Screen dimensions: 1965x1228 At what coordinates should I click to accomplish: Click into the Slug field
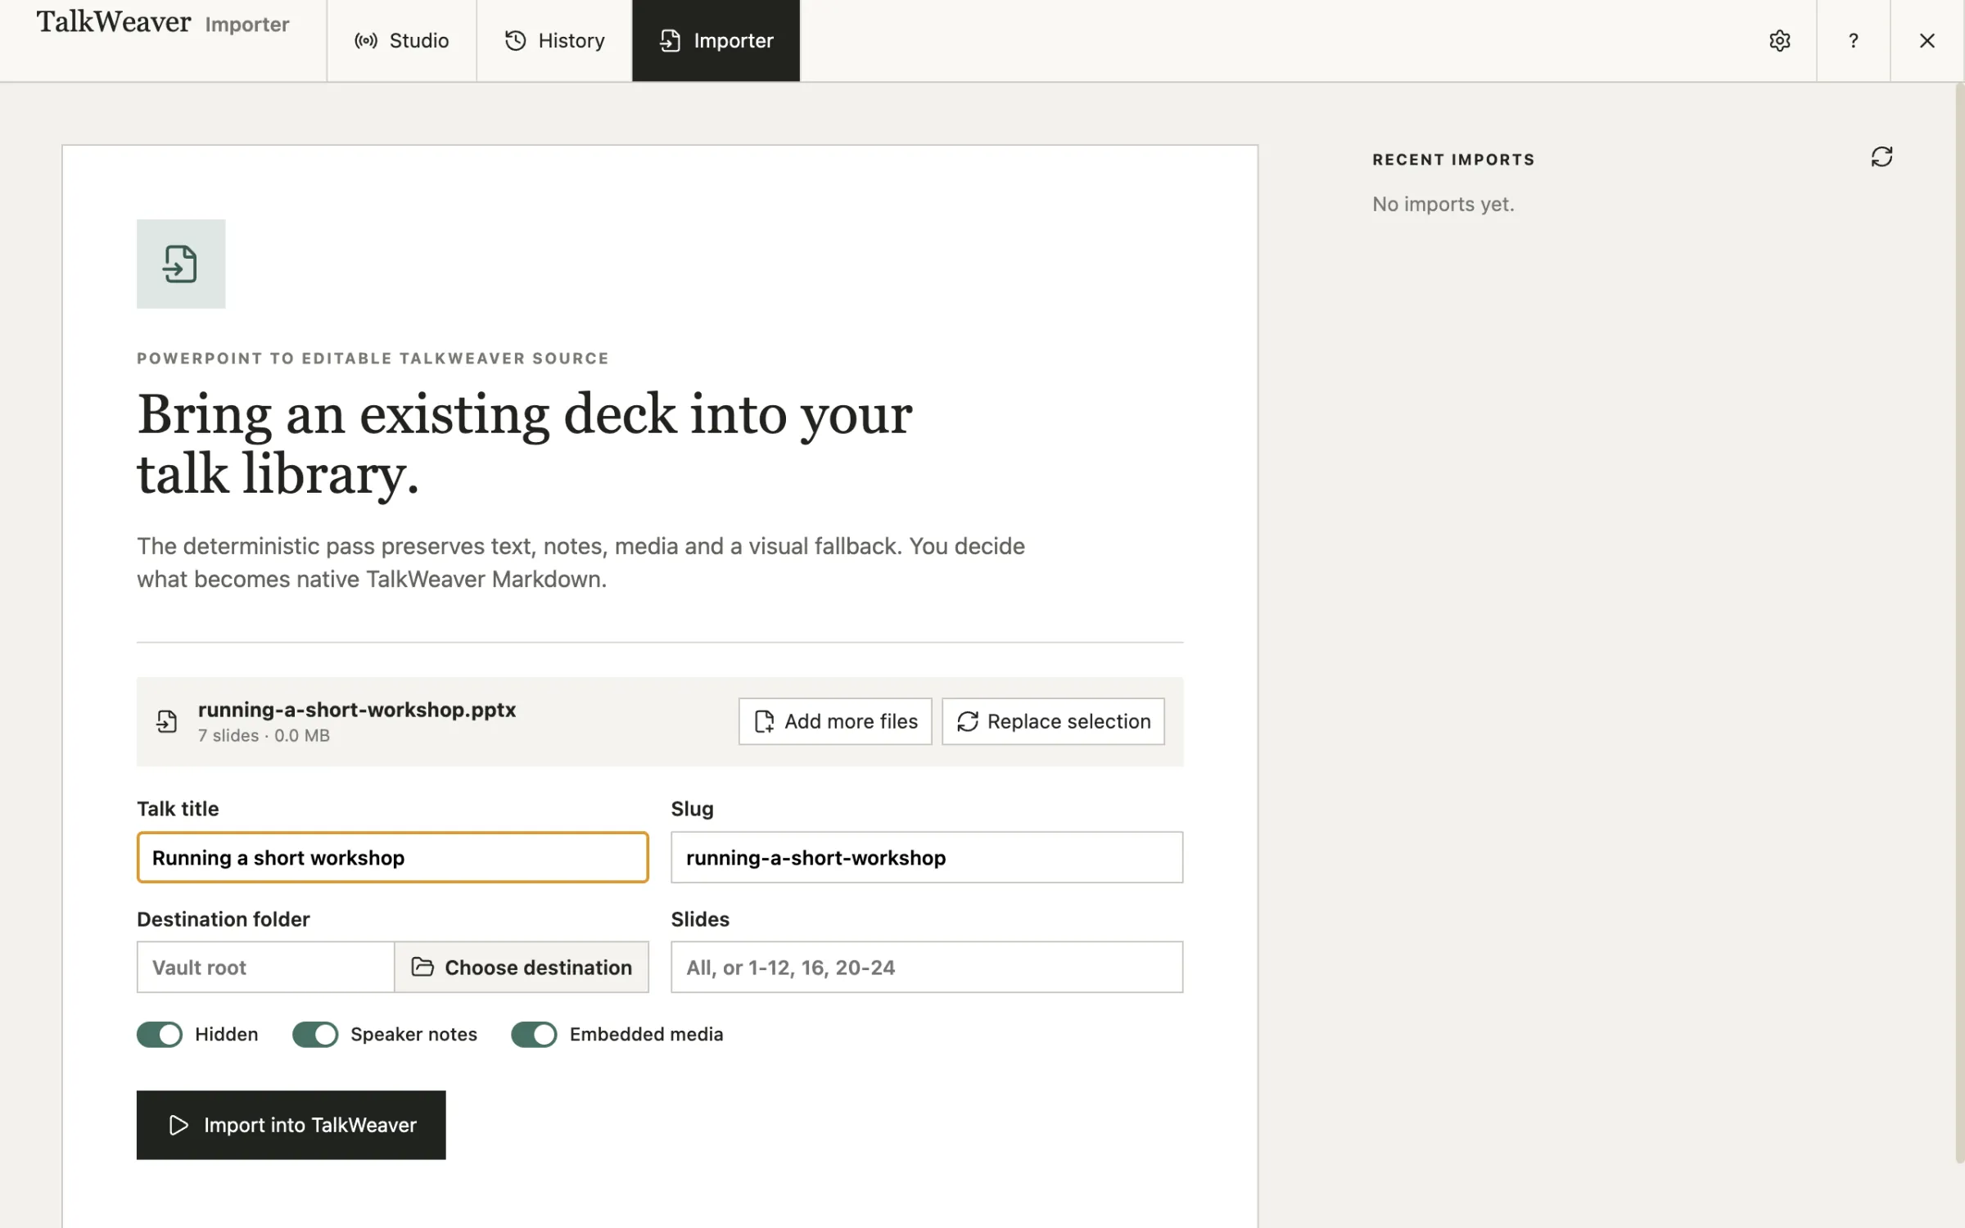[927, 857]
